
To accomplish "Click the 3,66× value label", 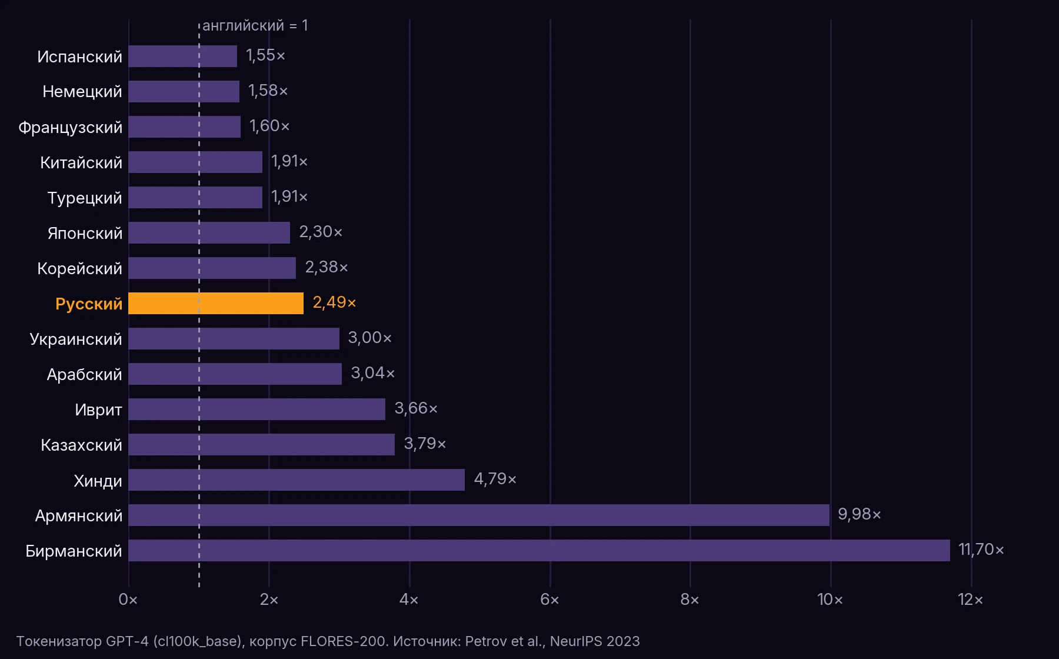I will click(x=416, y=408).
